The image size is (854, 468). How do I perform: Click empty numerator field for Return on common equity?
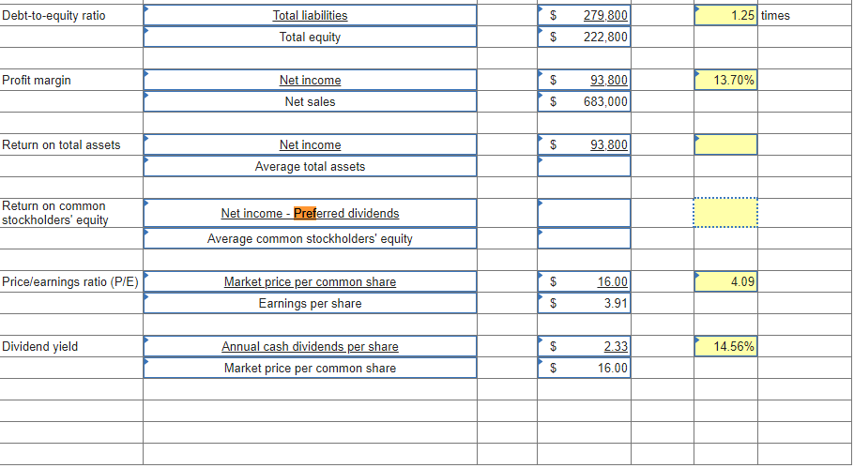pos(584,213)
